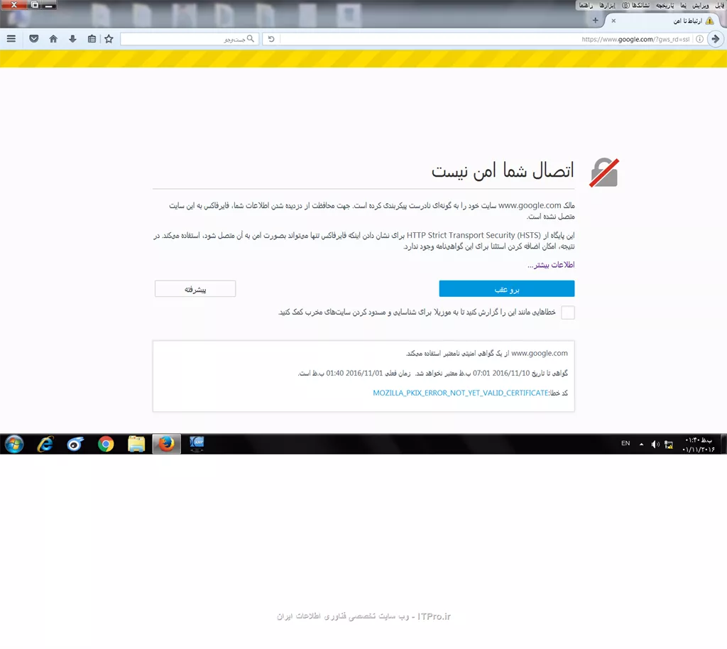The image size is (727, 649).
Task: Reload the current page
Action: click(x=271, y=39)
